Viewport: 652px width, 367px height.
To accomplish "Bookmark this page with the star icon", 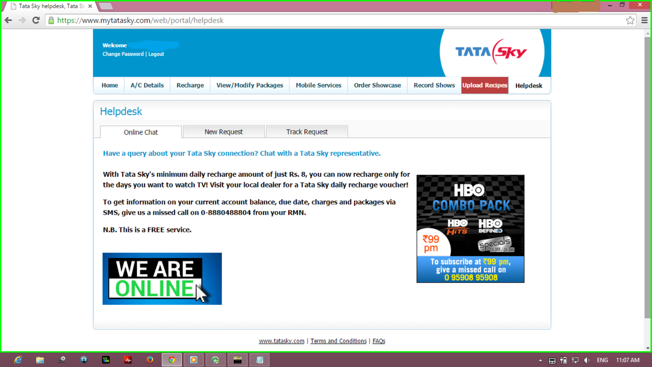I will click(630, 20).
